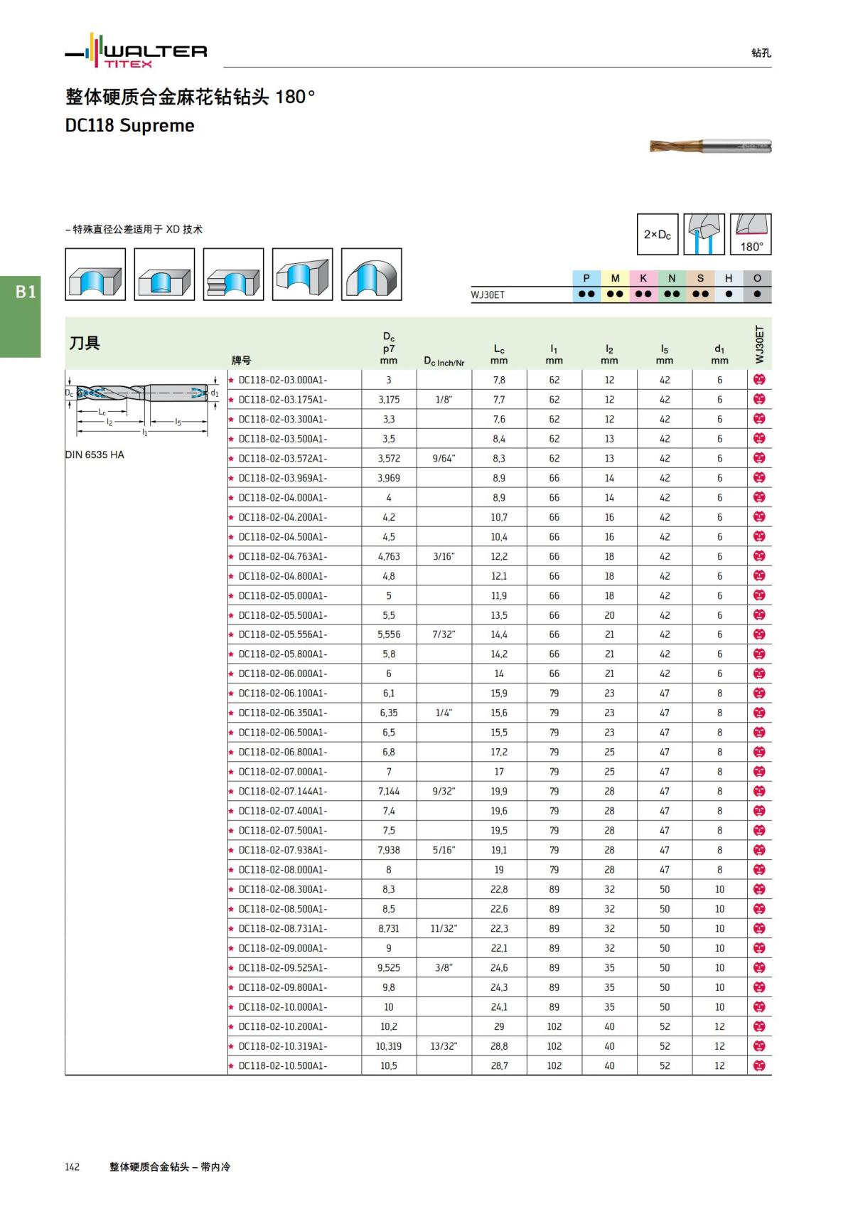Click the rotated WJ30ET column header
This screenshot has height=1207, width=853.
[759, 344]
